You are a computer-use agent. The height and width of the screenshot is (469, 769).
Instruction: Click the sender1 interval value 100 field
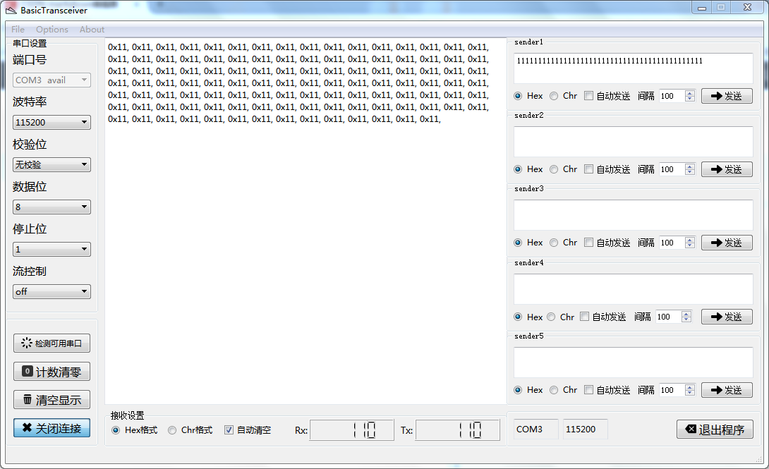tap(672, 96)
